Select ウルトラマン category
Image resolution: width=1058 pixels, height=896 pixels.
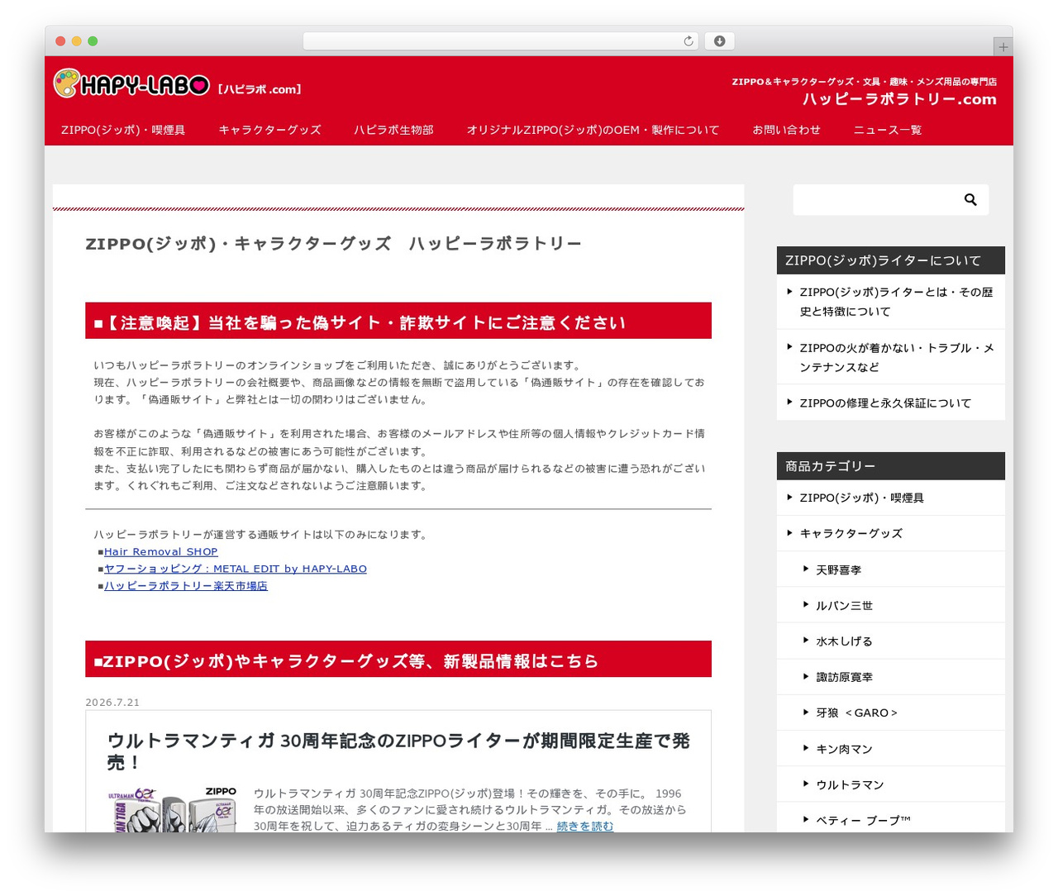(x=850, y=784)
